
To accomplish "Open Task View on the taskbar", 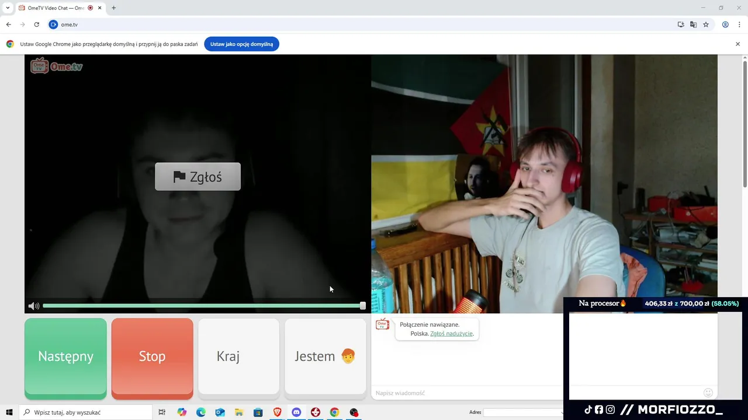I will (x=162, y=412).
